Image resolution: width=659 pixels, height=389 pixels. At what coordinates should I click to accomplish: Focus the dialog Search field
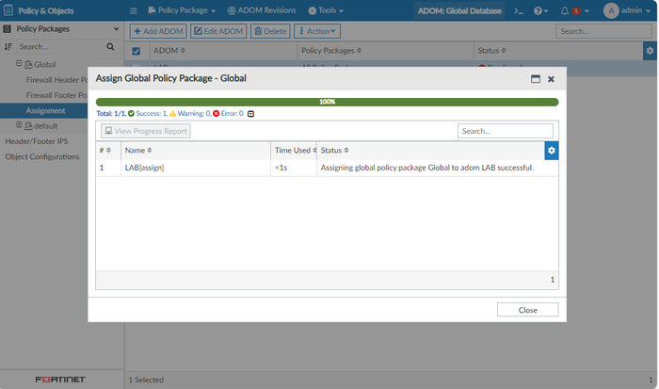506,131
